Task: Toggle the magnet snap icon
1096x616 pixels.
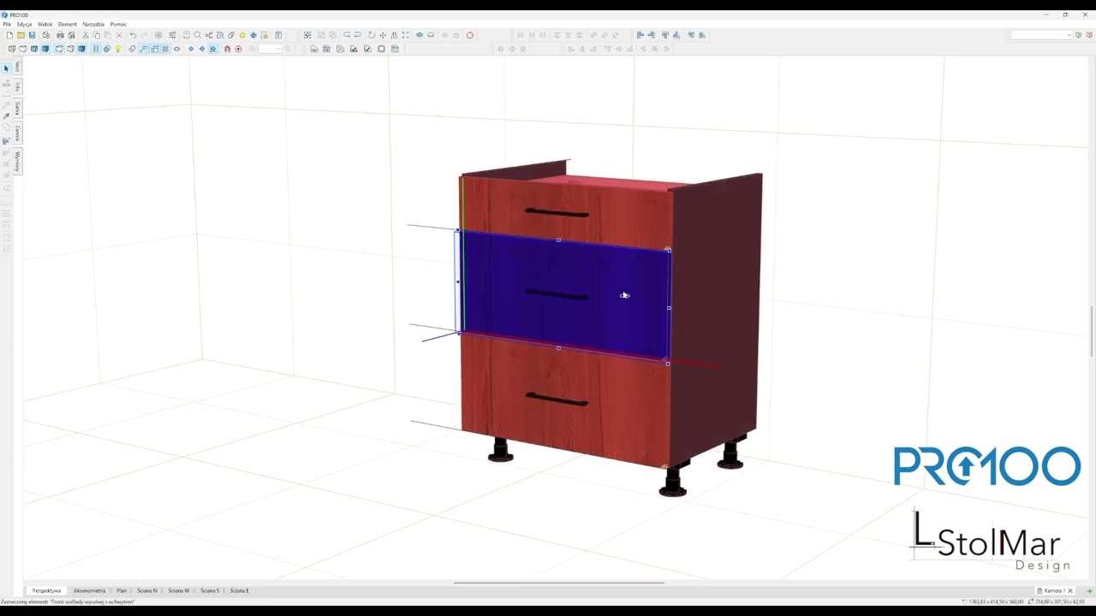Action: pyautogui.click(x=227, y=49)
